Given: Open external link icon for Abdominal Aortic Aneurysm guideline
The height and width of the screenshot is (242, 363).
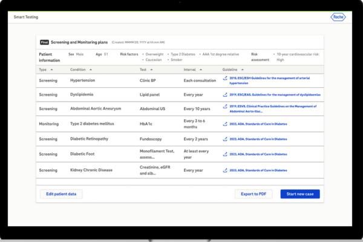Looking at the screenshot, I should [x=225, y=106].
